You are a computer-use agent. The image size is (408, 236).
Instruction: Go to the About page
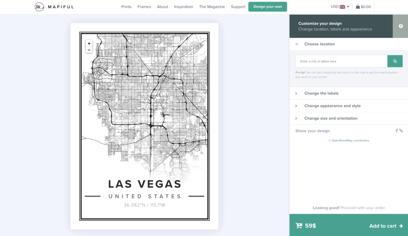pos(163,7)
